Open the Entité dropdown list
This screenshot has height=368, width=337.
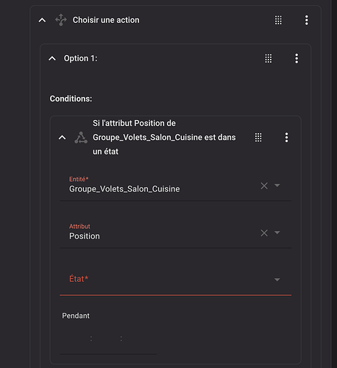click(277, 185)
